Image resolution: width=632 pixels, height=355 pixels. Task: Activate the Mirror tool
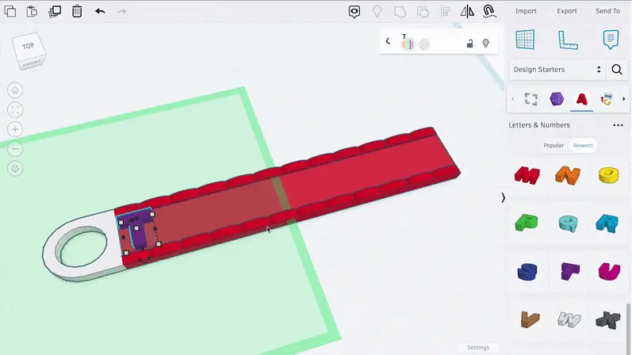coord(467,11)
